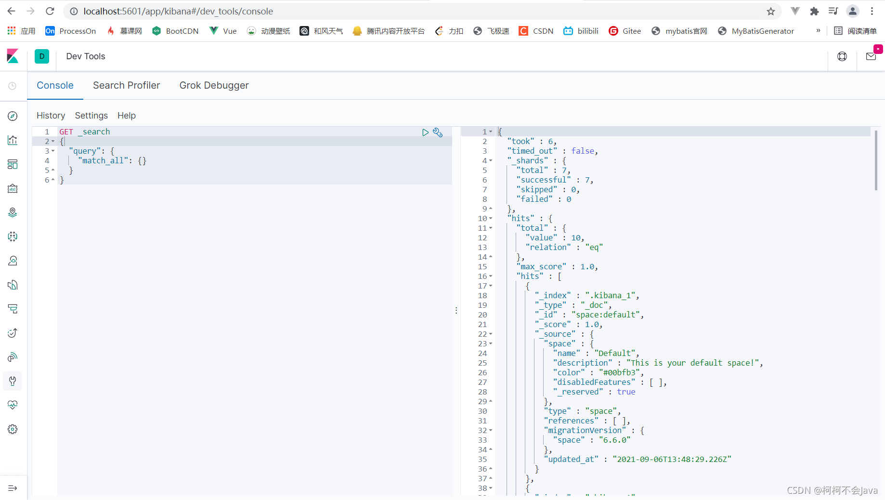
Task: Open the 阅读清单 reading list
Action: point(856,31)
